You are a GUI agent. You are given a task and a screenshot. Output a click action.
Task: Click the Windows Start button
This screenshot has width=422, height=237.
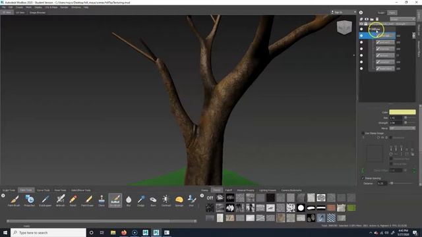5,232
